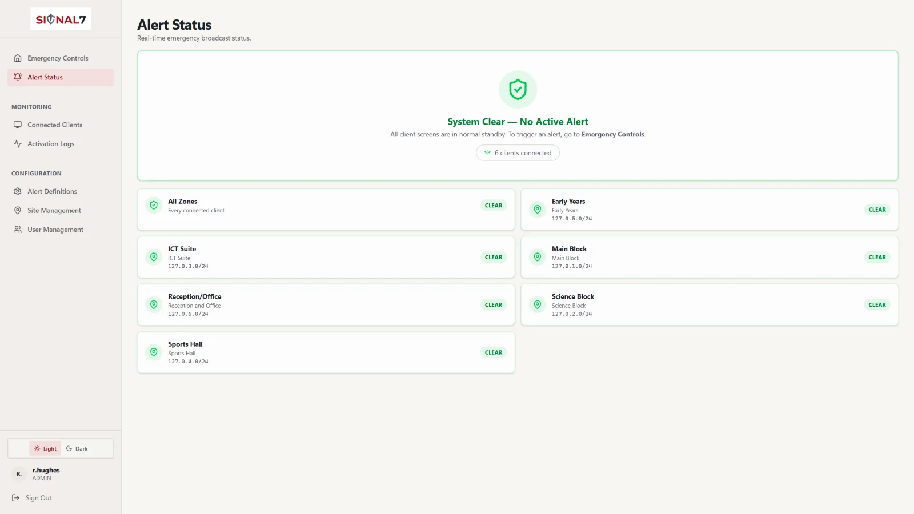This screenshot has height=514, width=914.
Task: Click the location pin on Early Years card
Action: 538,210
